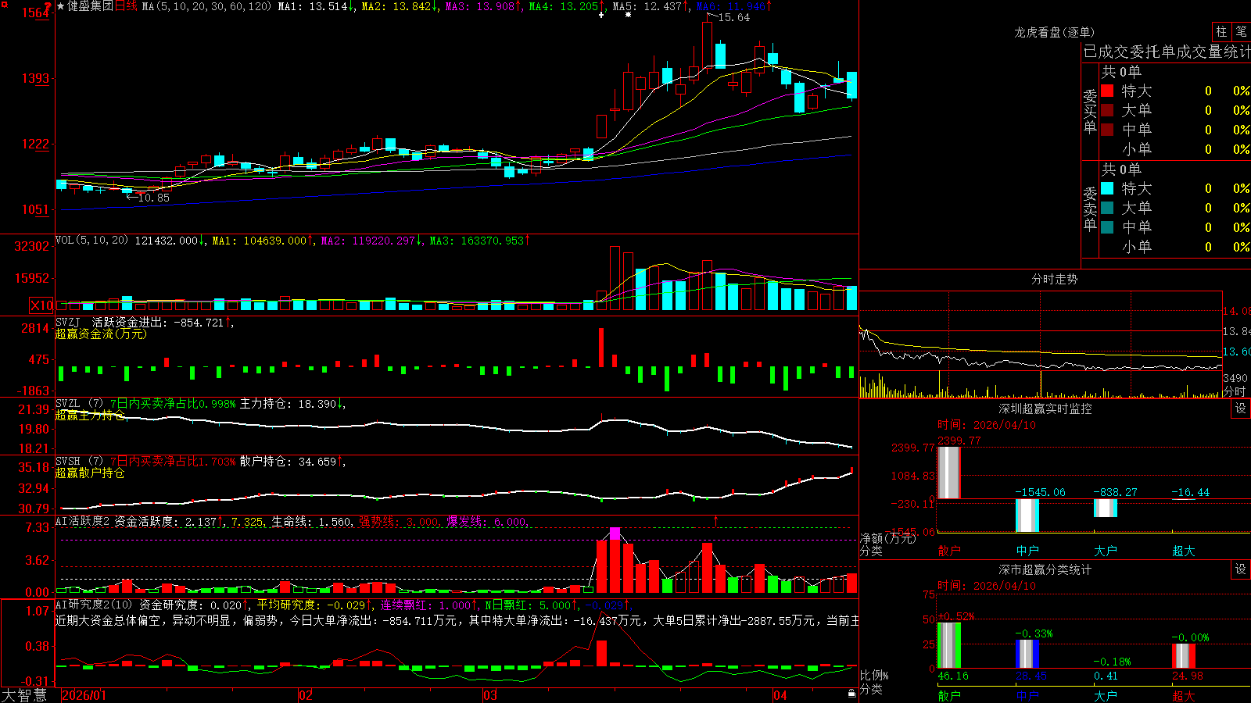This screenshot has height=703, width=1251.
Task: Select the SVZL (7) indicator label
Action: (79, 404)
